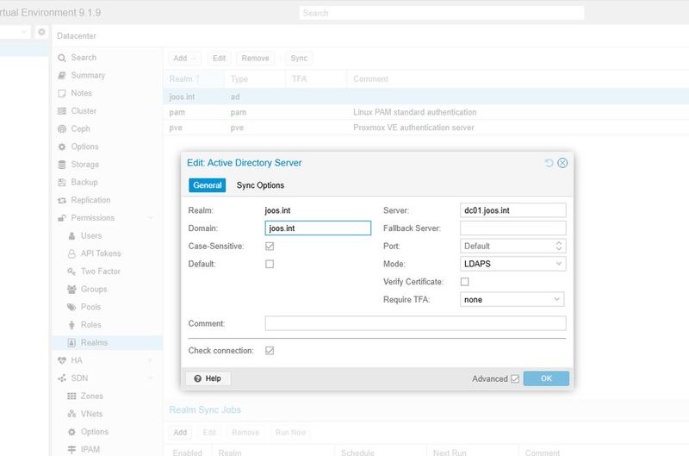Select the pve realm row
The image size is (689, 456).
[x=425, y=128]
